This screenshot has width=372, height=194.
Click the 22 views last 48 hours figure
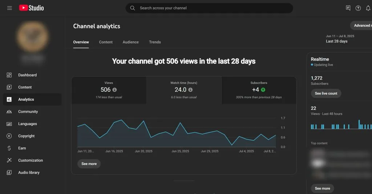coord(314,108)
